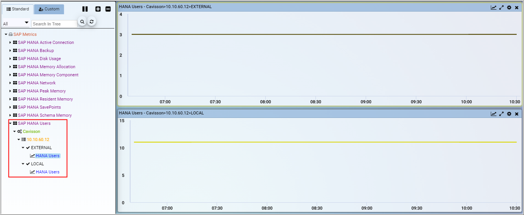
Task: Open the All filter dropdown
Action: pyautogui.click(x=16, y=24)
